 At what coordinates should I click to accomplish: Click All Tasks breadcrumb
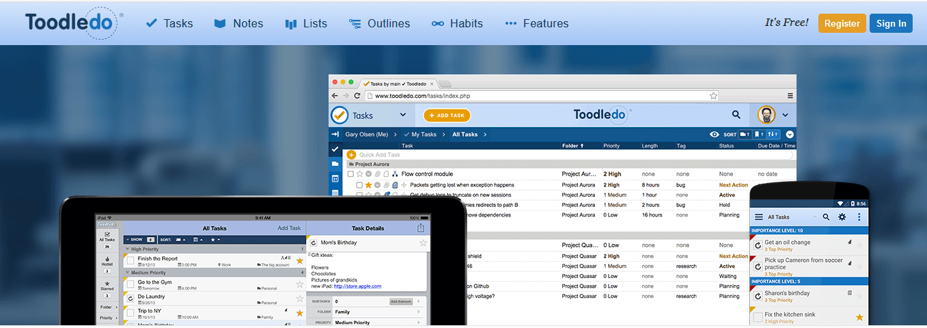(x=465, y=135)
